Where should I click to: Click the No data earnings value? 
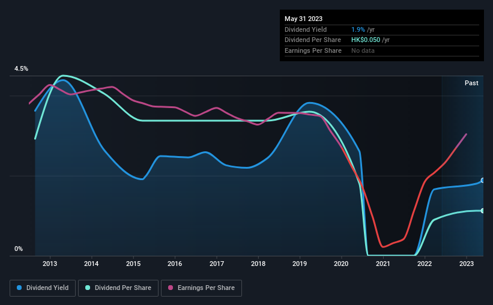363,50
